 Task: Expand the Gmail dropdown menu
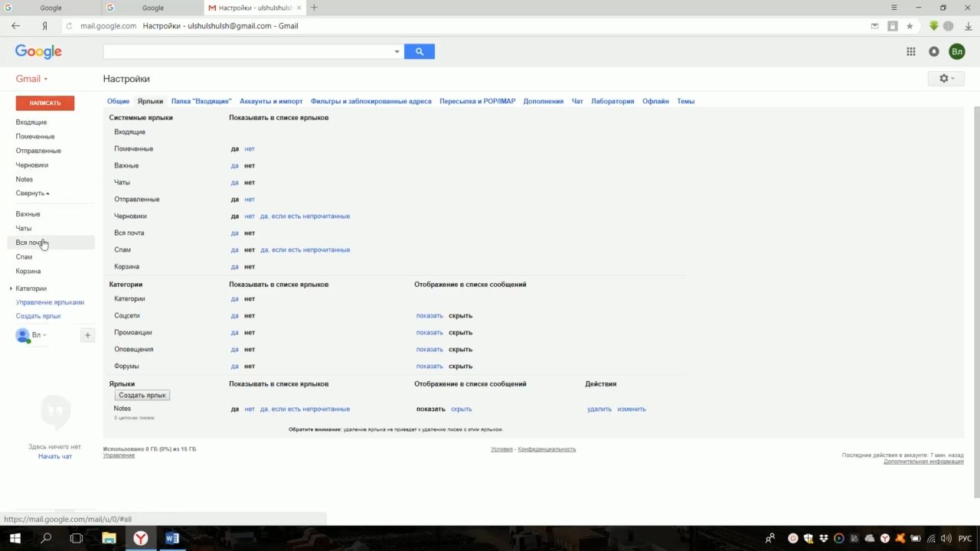[x=31, y=79]
